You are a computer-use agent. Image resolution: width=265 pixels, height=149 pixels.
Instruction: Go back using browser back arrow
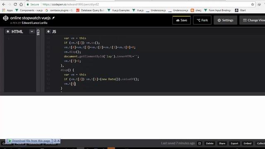4,5
